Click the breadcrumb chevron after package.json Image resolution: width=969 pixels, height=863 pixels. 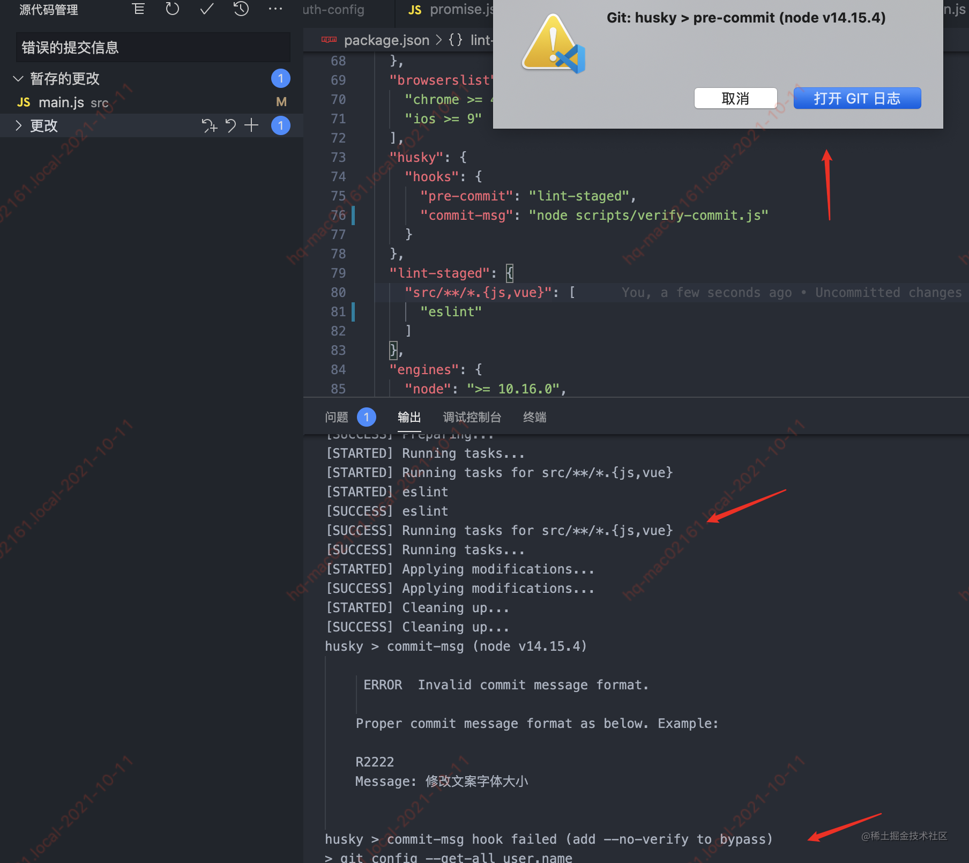point(439,40)
